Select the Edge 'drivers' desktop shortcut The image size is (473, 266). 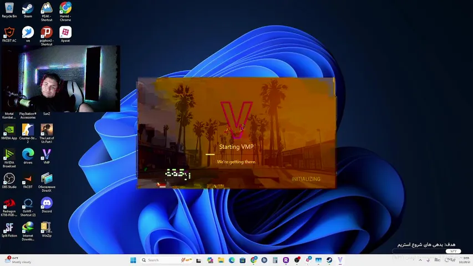click(x=28, y=156)
